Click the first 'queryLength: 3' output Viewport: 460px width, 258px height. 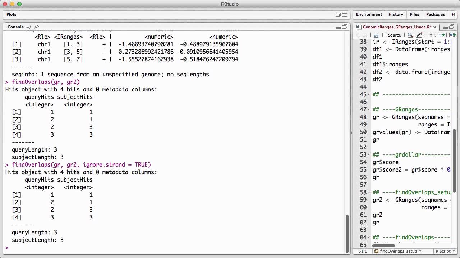[x=34, y=150]
